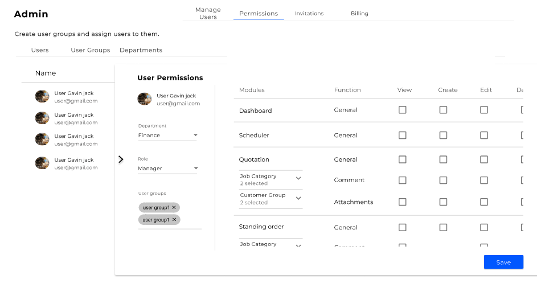537x283 pixels.
Task: Click the last user avatar in the Name list
Action: (42, 163)
